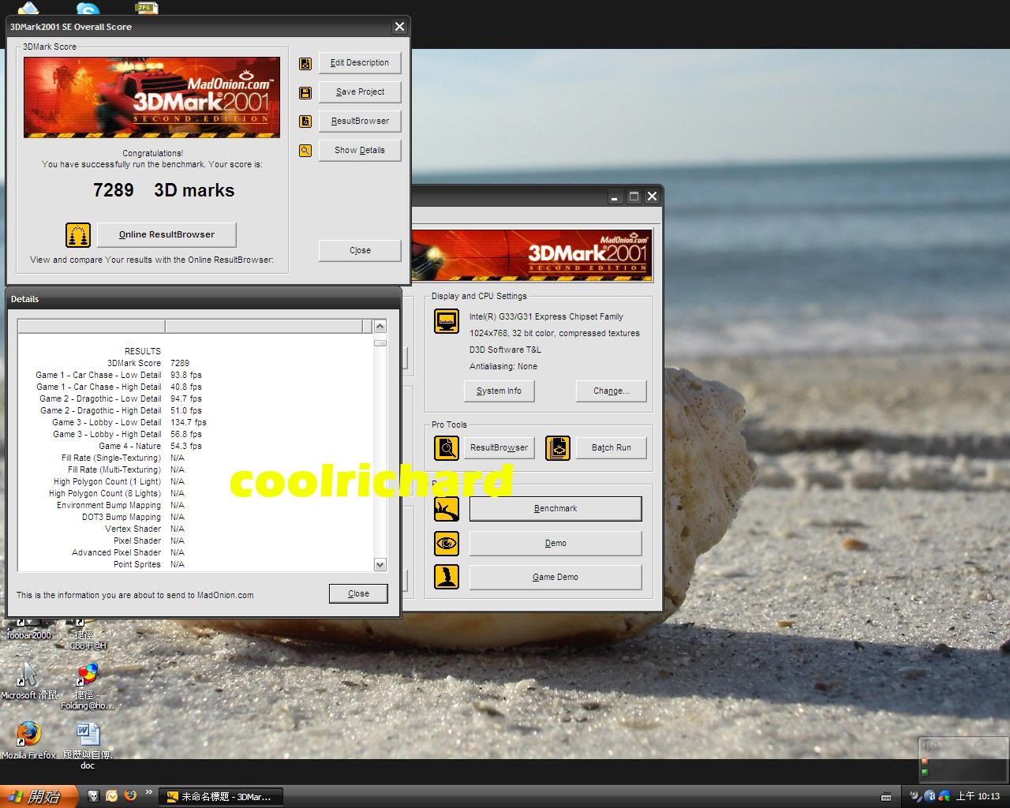
Task: Click the Online ResultBrowser button
Action: (x=166, y=234)
